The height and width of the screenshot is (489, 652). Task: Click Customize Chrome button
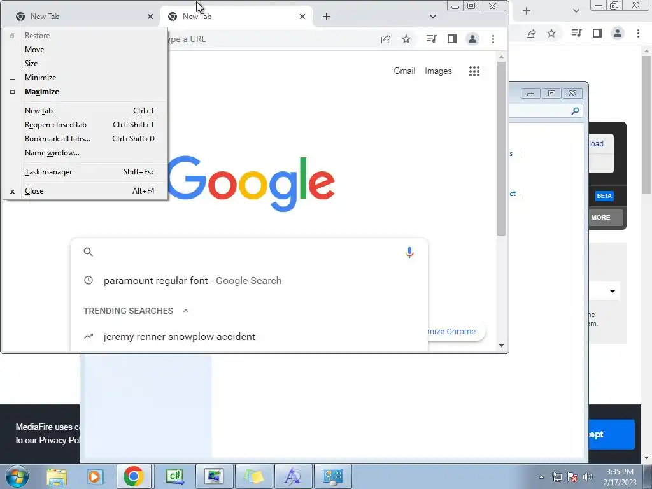(x=455, y=331)
